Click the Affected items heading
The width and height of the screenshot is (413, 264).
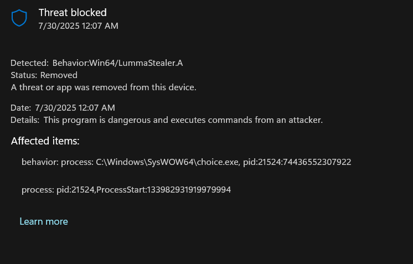coord(45,141)
